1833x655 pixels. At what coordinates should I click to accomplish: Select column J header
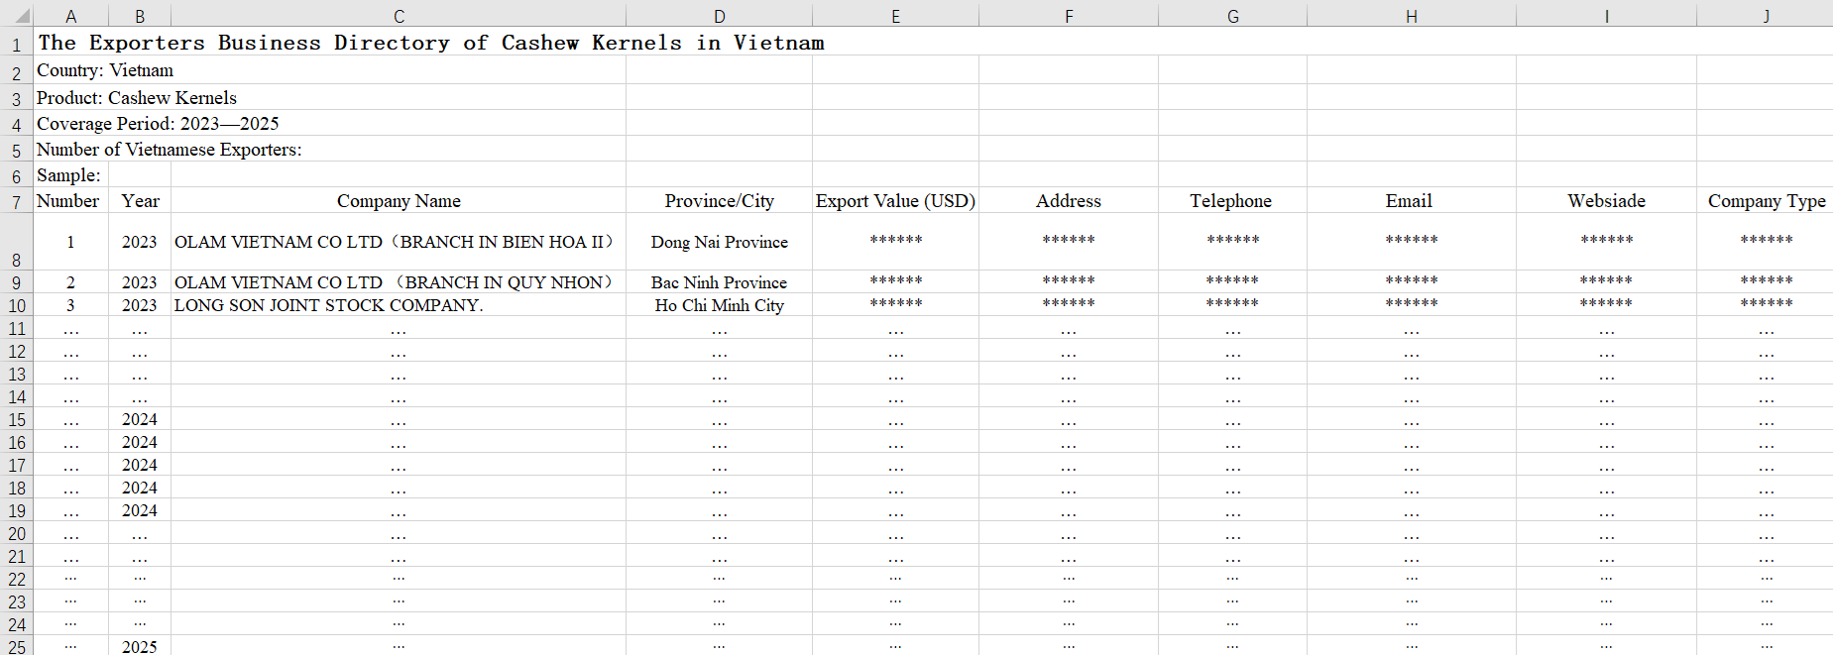coord(1766,16)
